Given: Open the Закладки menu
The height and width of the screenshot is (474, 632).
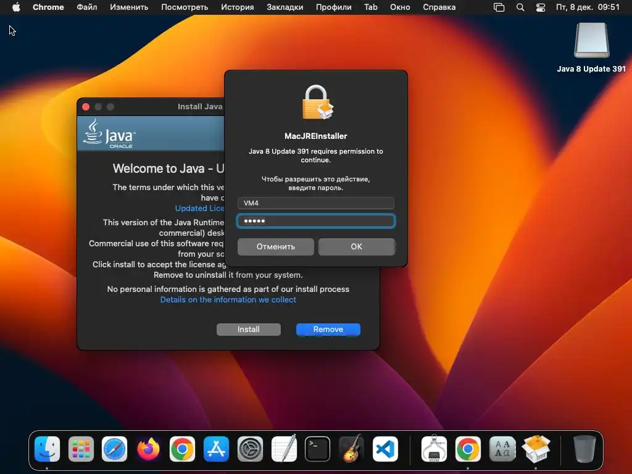Looking at the screenshot, I should (x=285, y=7).
